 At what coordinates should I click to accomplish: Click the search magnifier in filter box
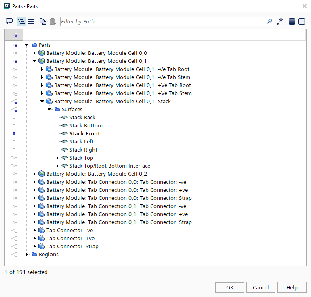[270, 21]
